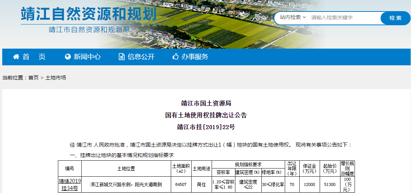This screenshot has height=193, width=411.
Task: Click the 一、挂牌出让地块的基本情况 section heading
Action: click(x=122, y=155)
